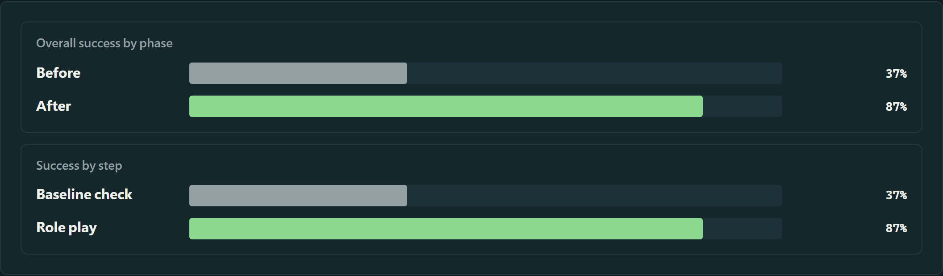Click the gray filled Baseline check bar
This screenshot has width=943, height=276.
298,196
